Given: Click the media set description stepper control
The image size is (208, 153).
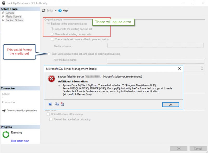Looking at the screenshot, I should click(201, 68).
